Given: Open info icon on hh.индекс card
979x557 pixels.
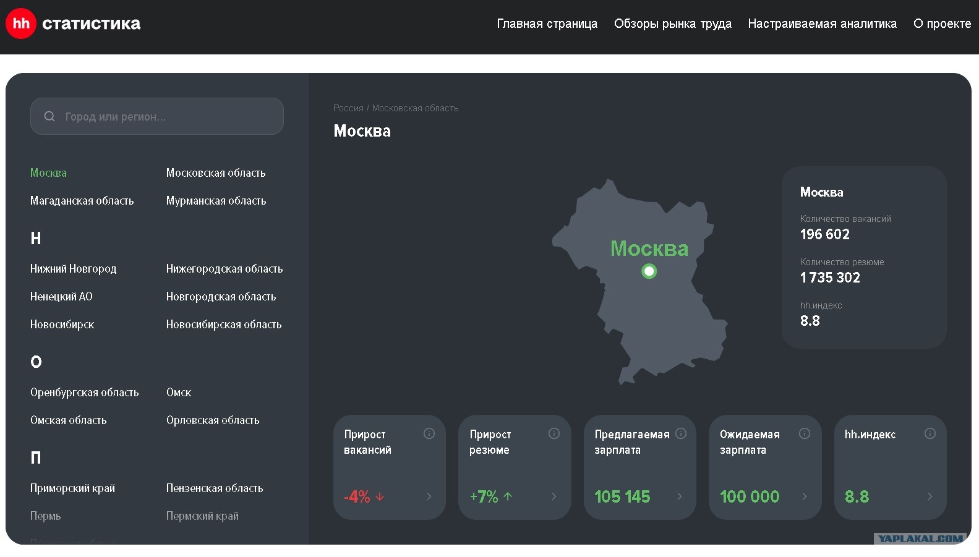Looking at the screenshot, I should [930, 433].
